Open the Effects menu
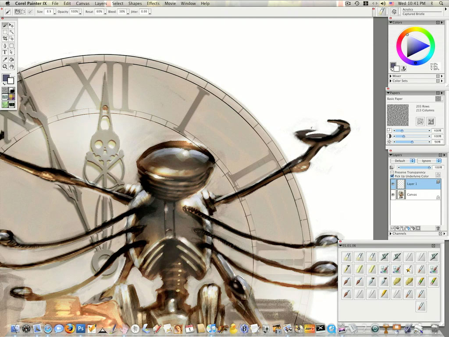 coord(153,4)
